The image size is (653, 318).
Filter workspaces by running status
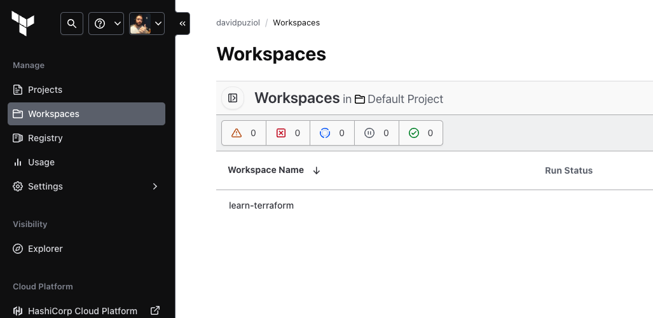coord(332,133)
